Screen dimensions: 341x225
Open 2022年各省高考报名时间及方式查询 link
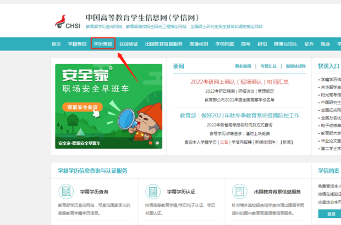pos(239,125)
